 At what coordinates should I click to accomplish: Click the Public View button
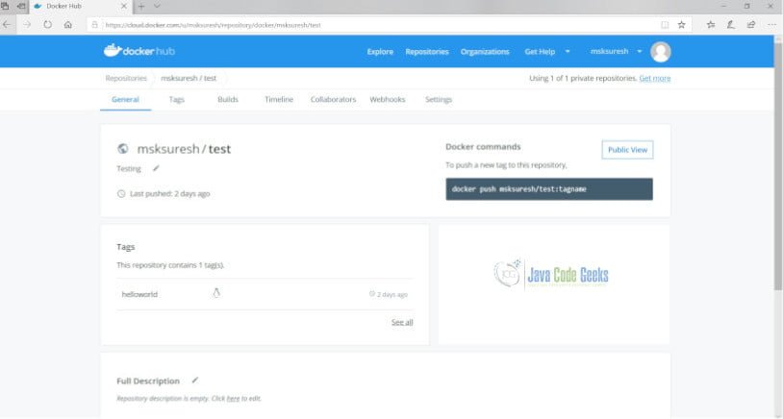[x=627, y=150]
